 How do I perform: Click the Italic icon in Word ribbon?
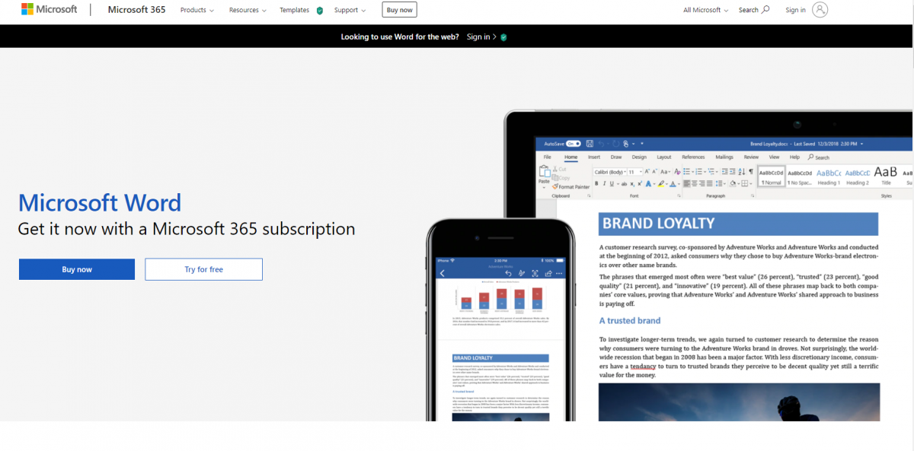604,183
